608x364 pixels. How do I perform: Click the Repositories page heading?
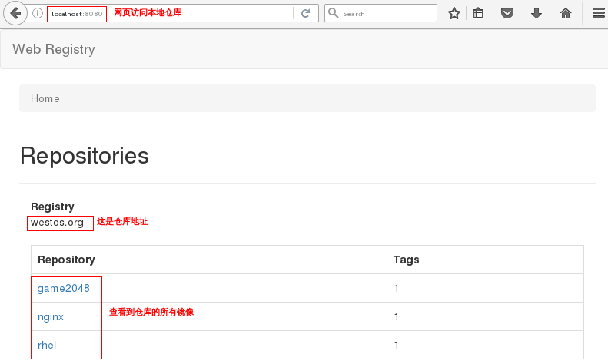pyautogui.click(x=84, y=156)
